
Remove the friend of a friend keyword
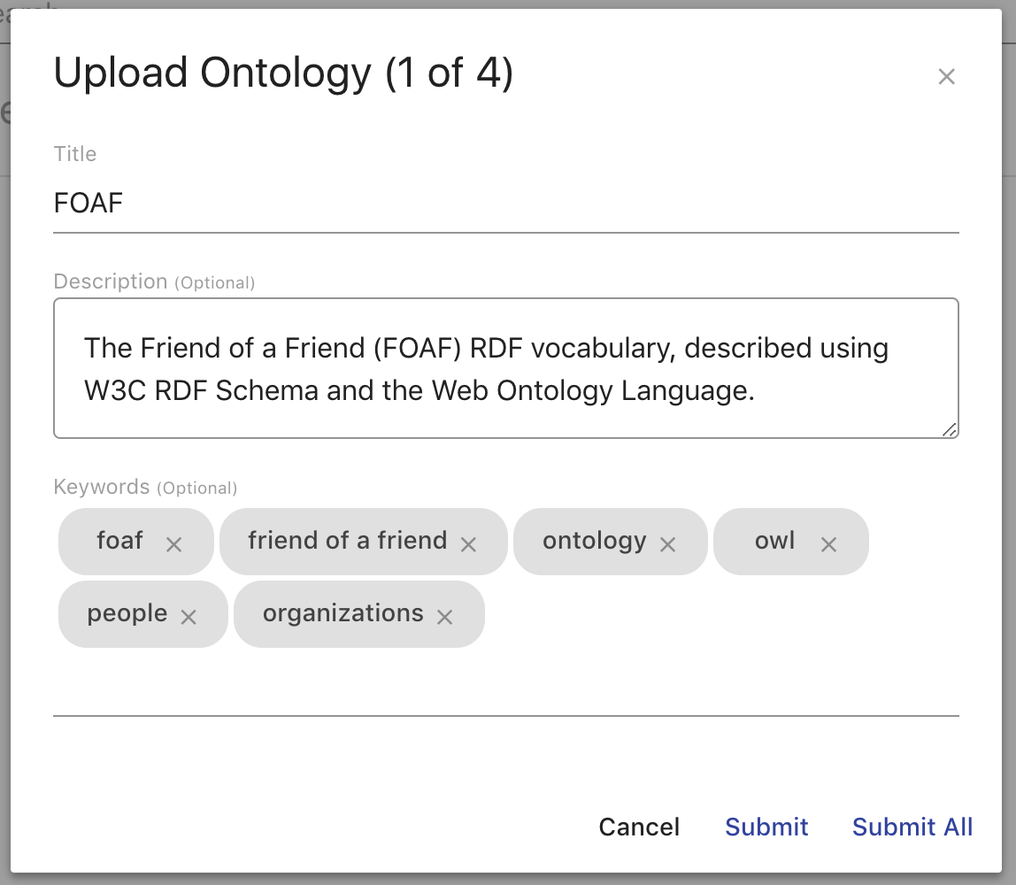click(x=468, y=543)
